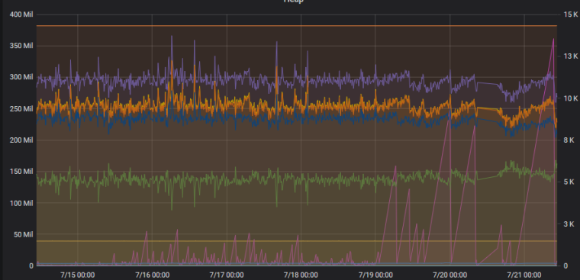Click the 7/19 00:00 time axis label
580x280 pixels.
coord(375,275)
